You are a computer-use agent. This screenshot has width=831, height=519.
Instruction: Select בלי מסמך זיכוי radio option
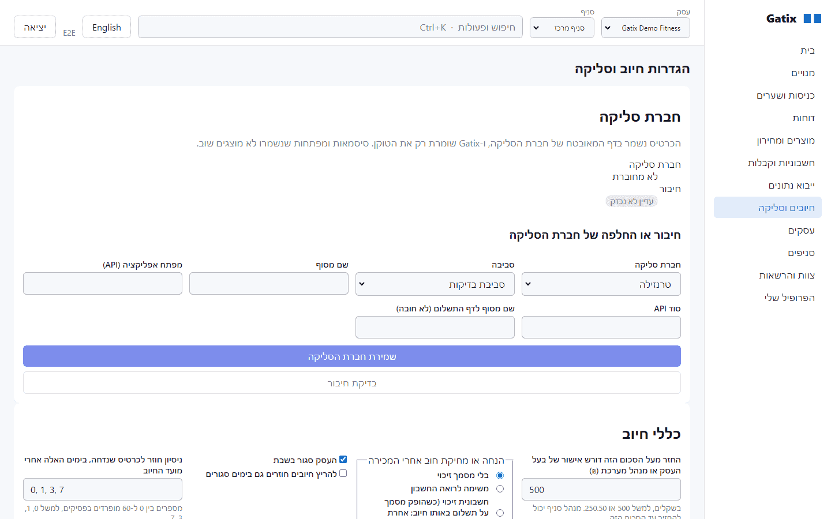tap(500, 476)
